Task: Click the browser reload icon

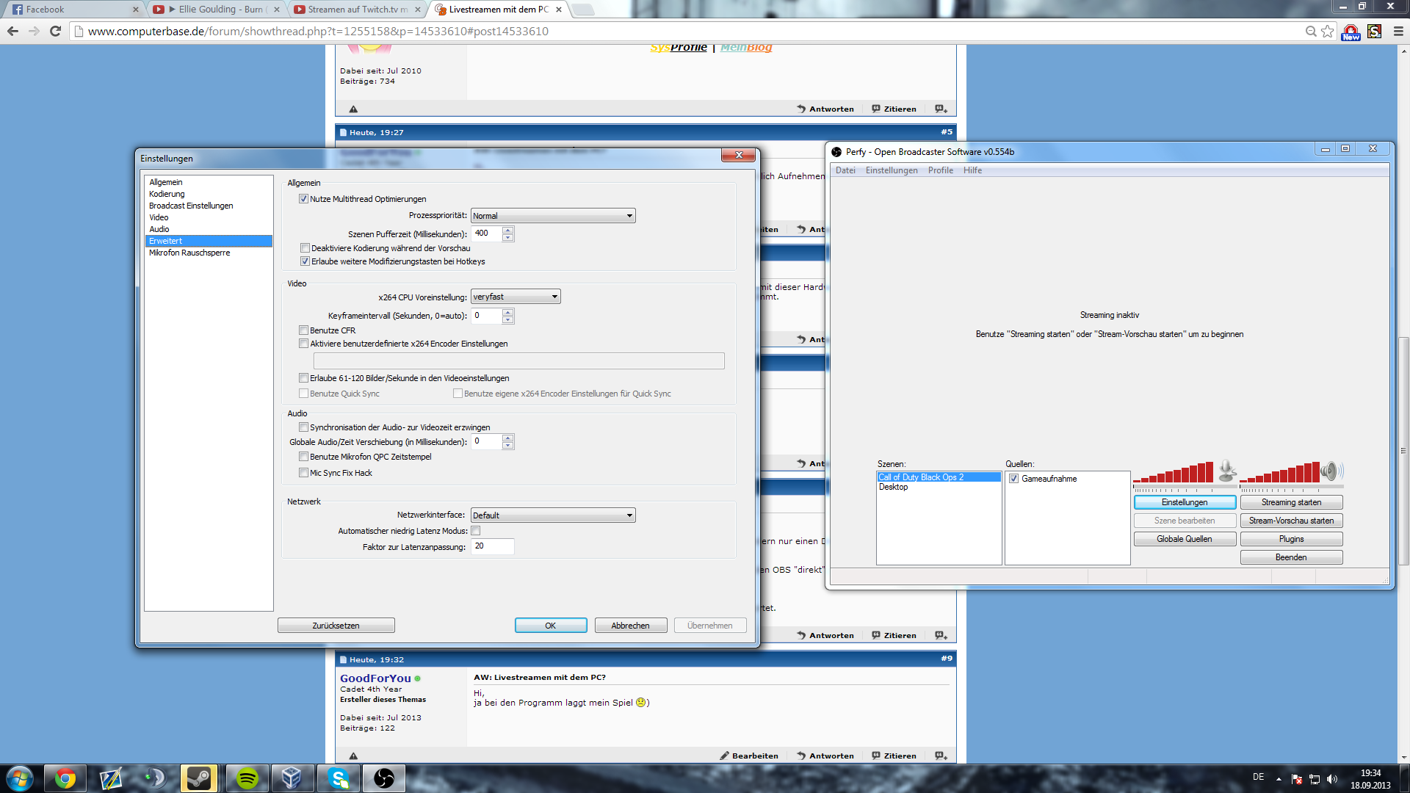Action: (x=55, y=31)
